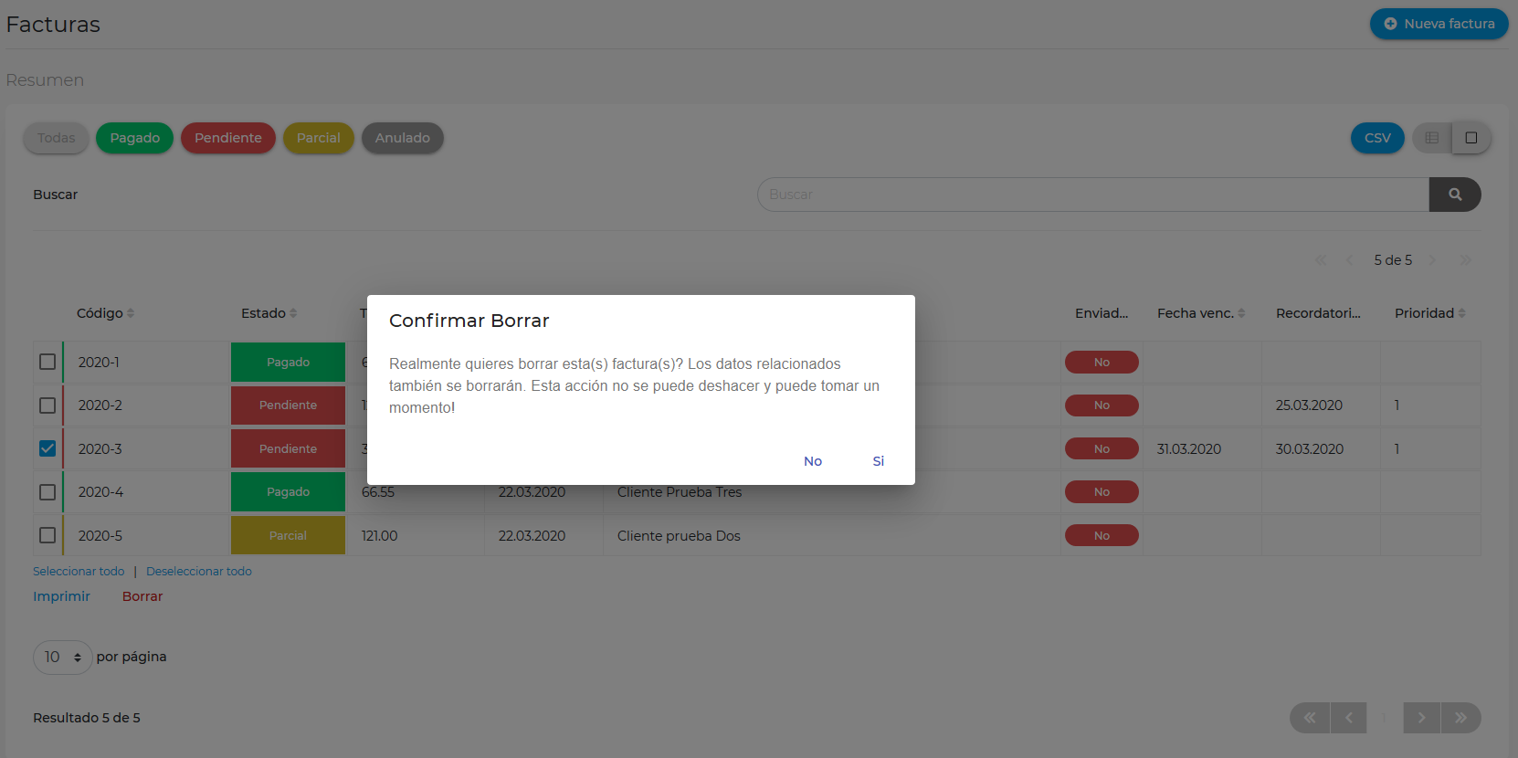Go to first page in bottom pagination
This screenshot has height=758, width=1518.
1310,718
